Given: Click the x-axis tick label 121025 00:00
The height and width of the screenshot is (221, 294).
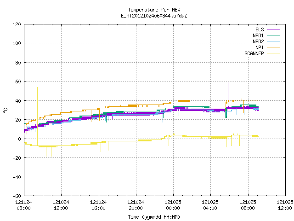Looking at the screenshot, I should 173,205.
